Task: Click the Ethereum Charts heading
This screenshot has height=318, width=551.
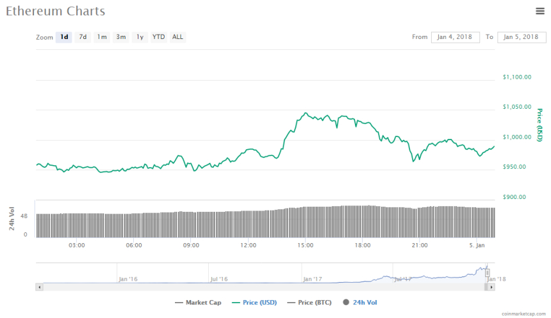Action: pyautogui.click(x=56, y=12)
